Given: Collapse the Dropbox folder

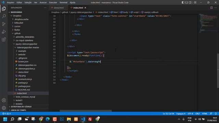Looking at the screenshot, I should tap(17, 16).
